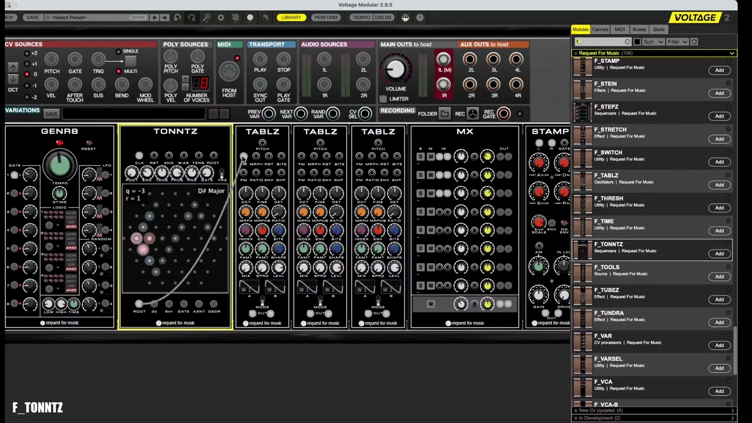Screen dimensions: 752x423
Task: Switch to the Buses tab
Action: click(x=639, y=29)
